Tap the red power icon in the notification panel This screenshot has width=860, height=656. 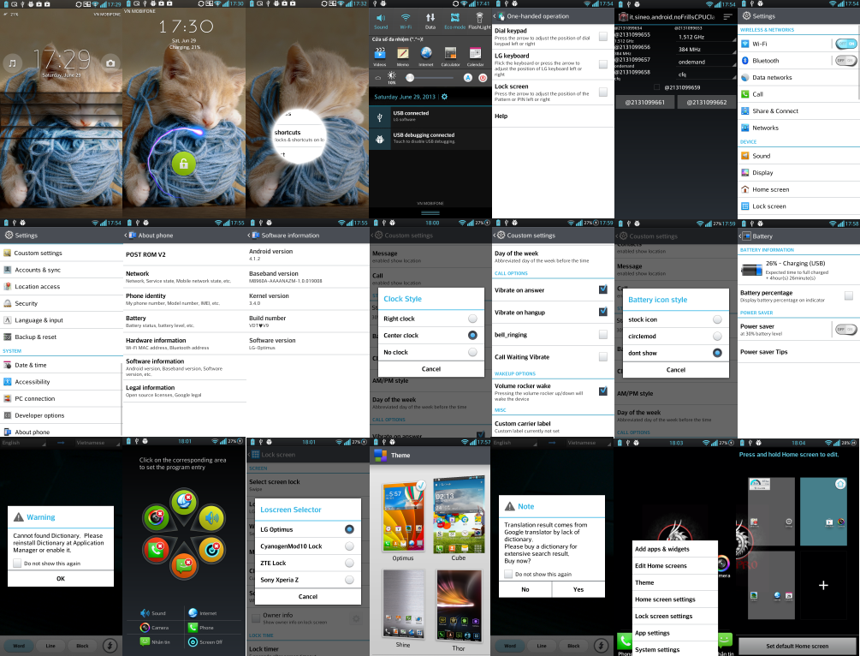tap(483, 78)
